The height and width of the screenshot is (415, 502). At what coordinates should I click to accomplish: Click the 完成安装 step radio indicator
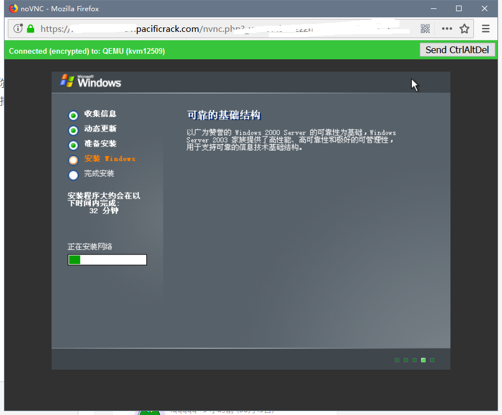coord(73,175)
